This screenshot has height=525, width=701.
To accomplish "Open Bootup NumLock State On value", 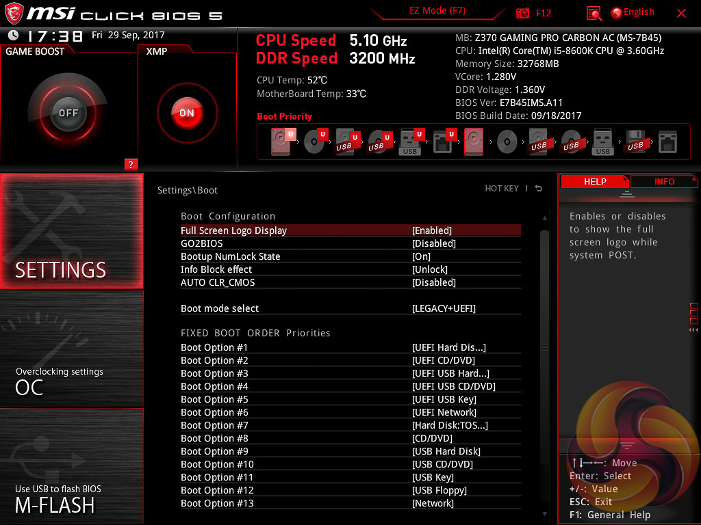I will click(x=421, y=256).
